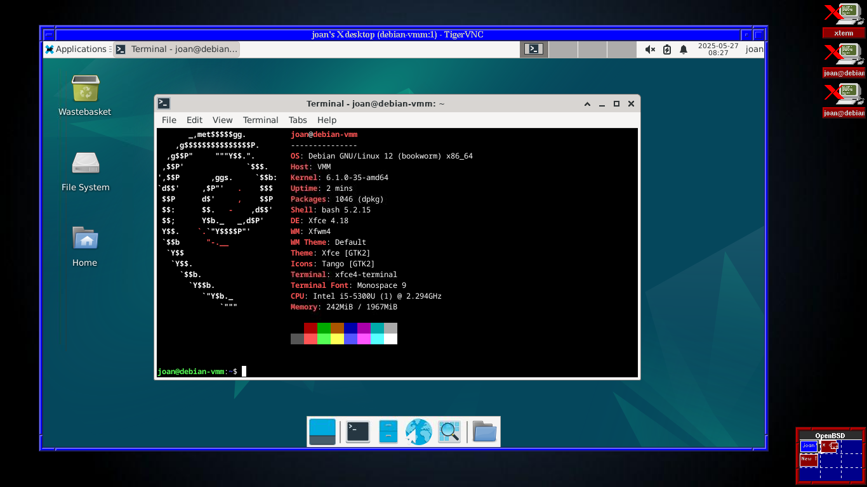867x487 pixels.
Task: Open the Edit menu in Terminal
Action: pyautogui.click(x=194, y=120)
